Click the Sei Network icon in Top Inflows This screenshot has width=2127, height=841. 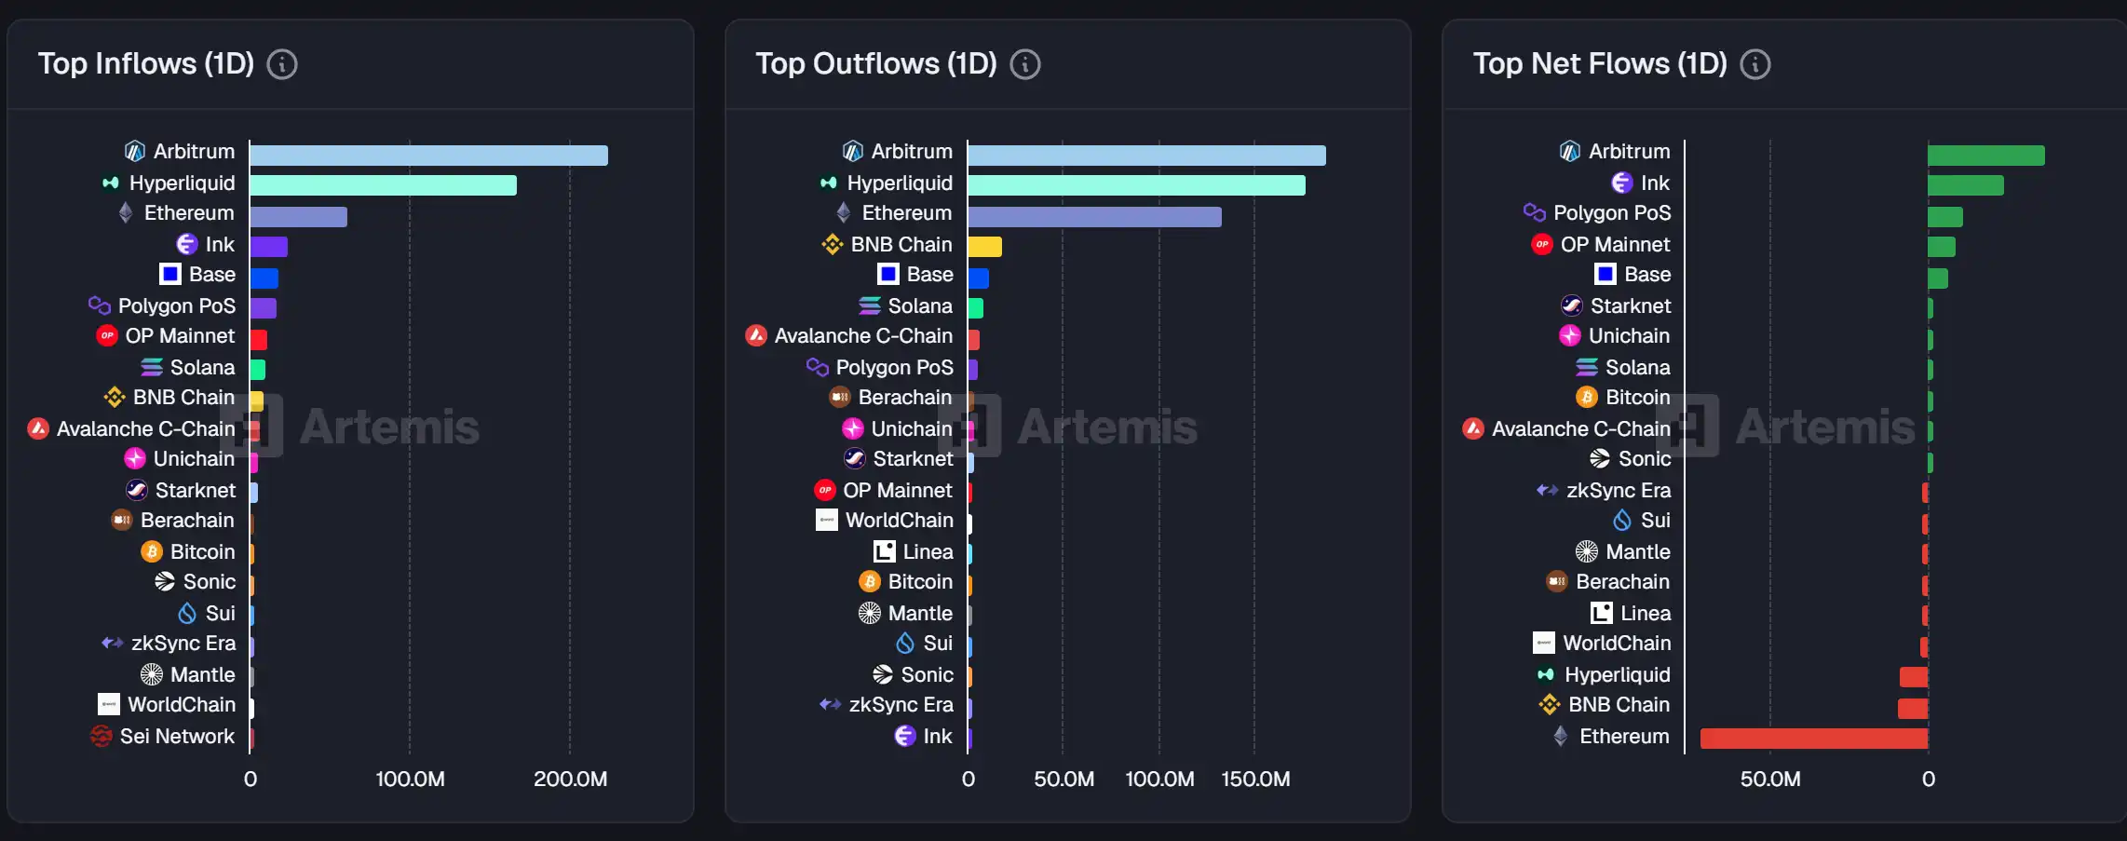[102, 737]
